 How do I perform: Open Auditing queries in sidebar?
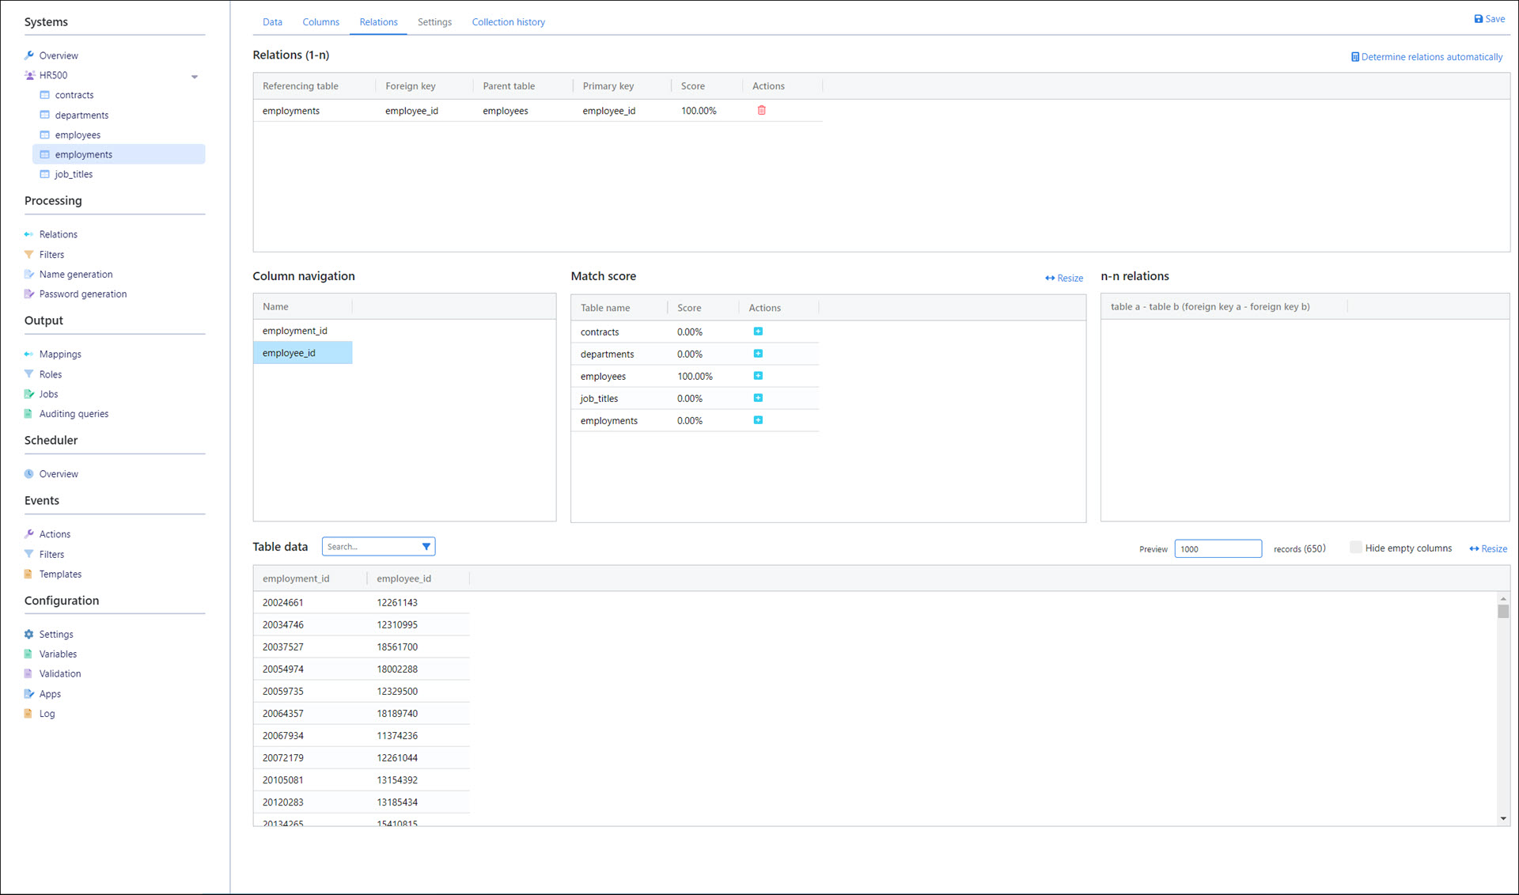tap(74, 414)
